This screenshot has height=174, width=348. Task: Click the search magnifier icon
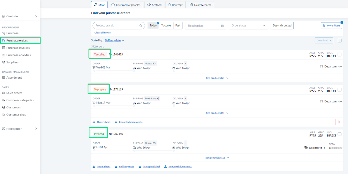pyautogui.click(x=141, y=25)
